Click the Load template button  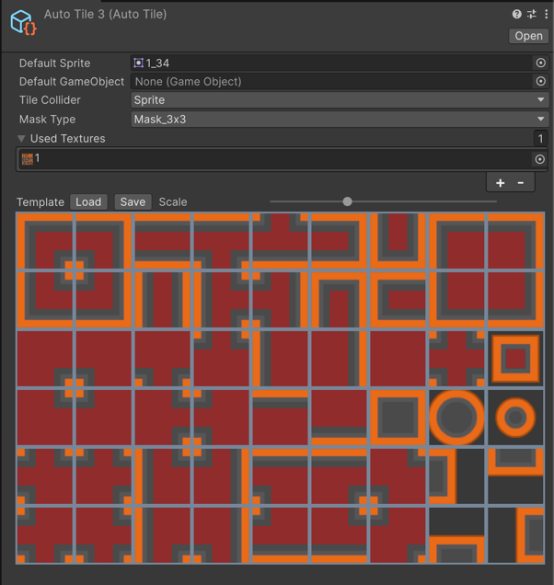tap(88, 201)
